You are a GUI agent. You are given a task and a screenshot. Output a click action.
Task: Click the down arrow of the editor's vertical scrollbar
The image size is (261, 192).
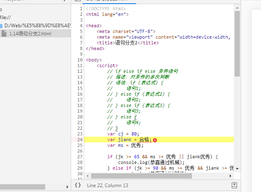(x=237, y=169)
